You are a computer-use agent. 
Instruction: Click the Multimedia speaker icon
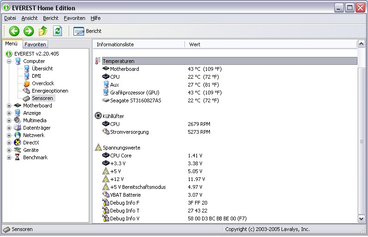point(18,120)
